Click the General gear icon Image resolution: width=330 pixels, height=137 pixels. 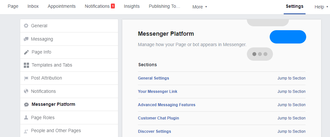coord(26,26)
